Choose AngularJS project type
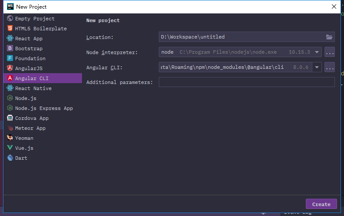Screen dimensions: 344x216 point(43,68)
